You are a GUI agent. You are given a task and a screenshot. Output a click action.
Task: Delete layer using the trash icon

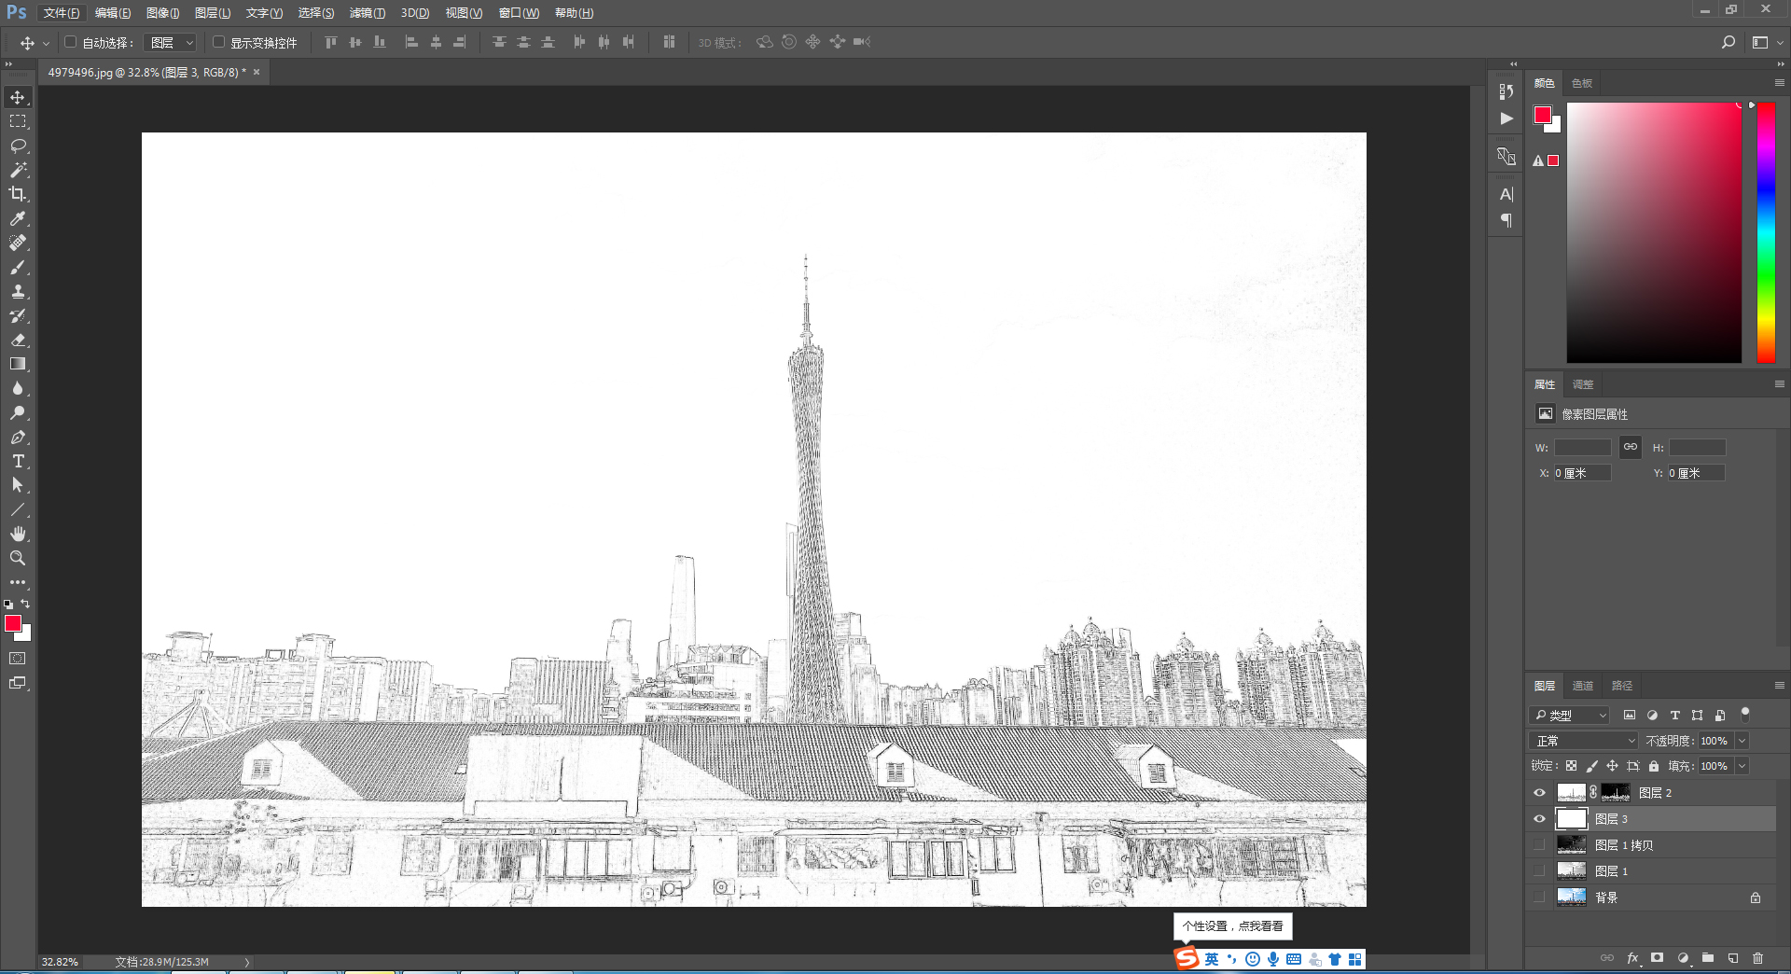(x=1757, y=958)
